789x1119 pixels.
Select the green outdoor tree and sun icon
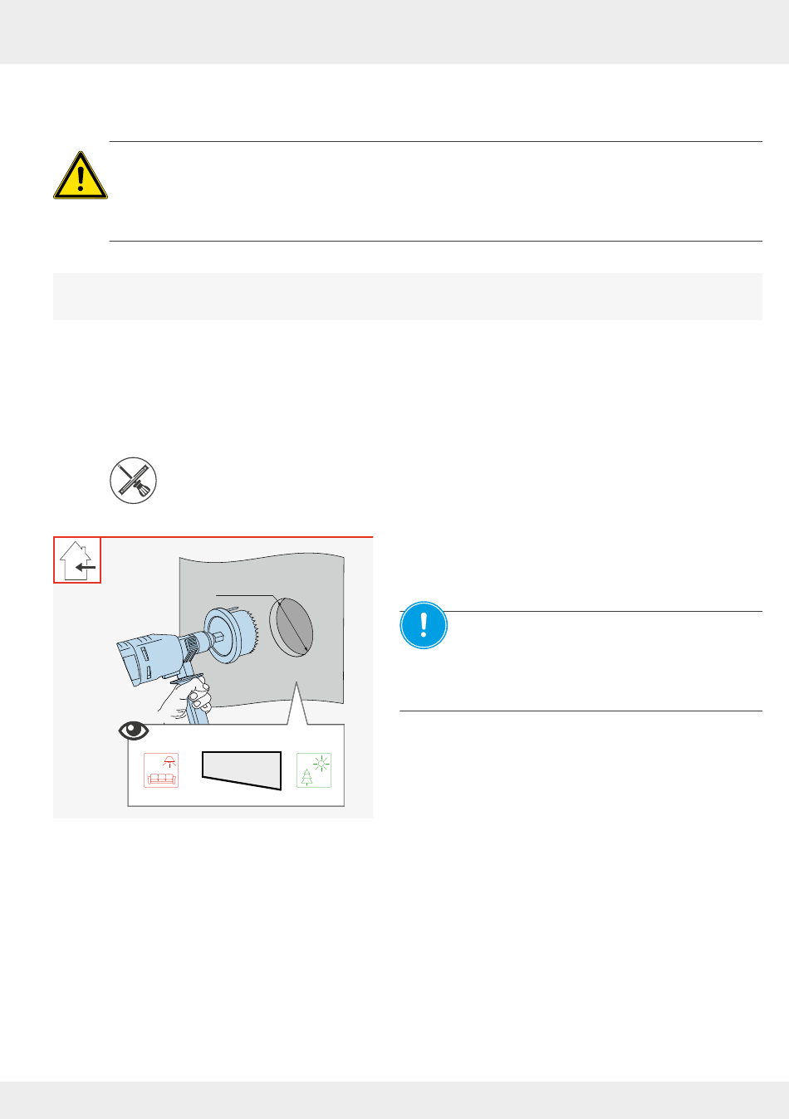pos(314,770)
